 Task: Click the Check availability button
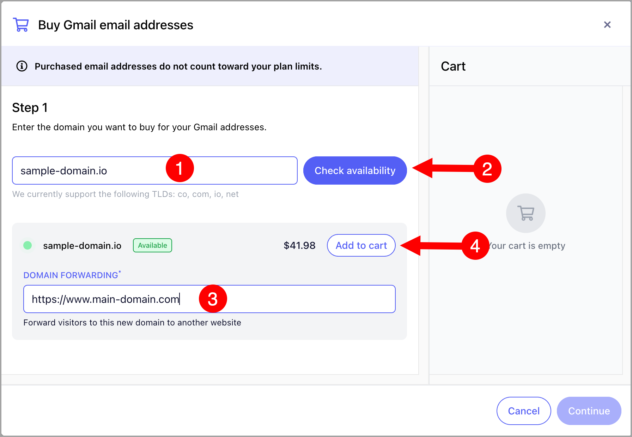coord(355,170)
